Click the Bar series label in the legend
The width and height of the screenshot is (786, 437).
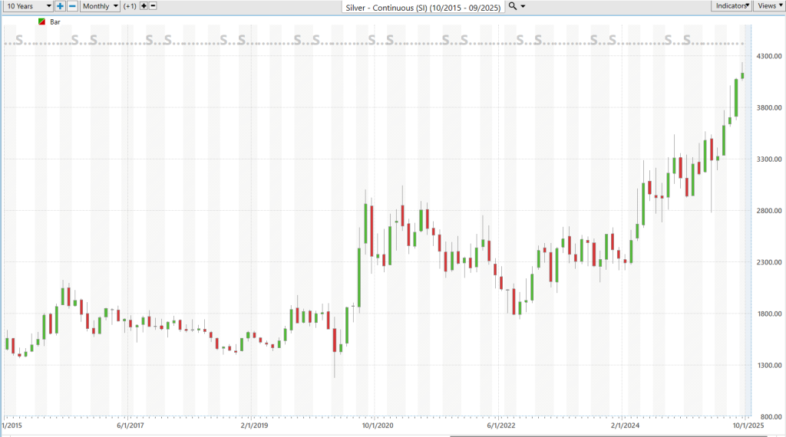pos(55,22)
